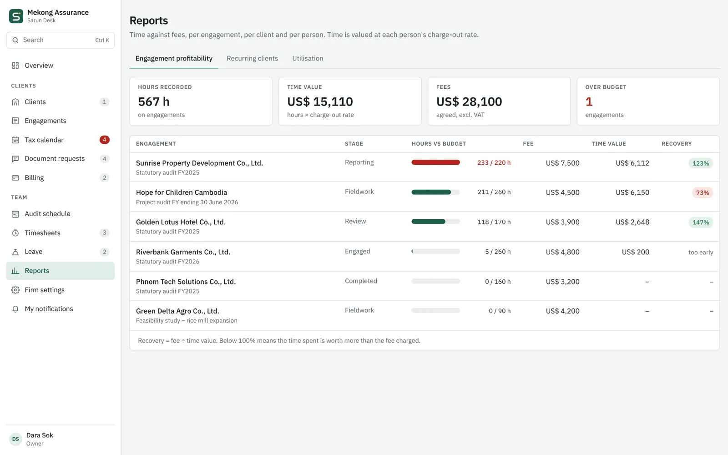Open the Engagement profitability tab
The height and width of the screenshot is (455, 728).
[x=174, y=58]
